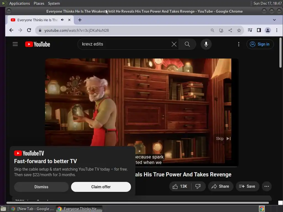Dislike the video with thumbs down
This screenshot has height=212, width=283.
(x=198, y=186)
